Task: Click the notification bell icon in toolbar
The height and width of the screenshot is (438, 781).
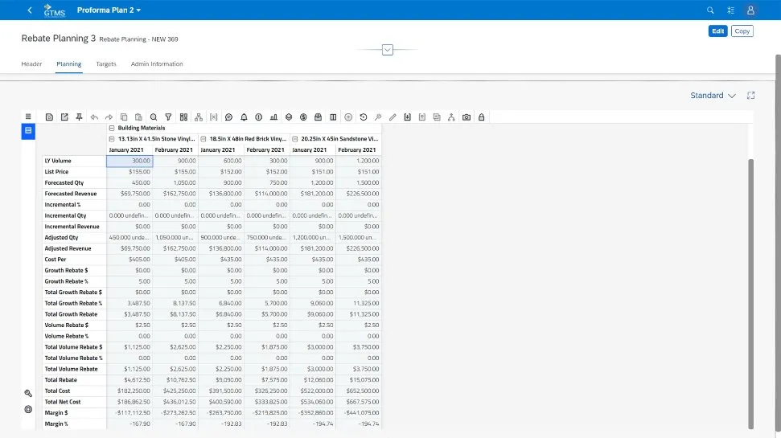Action: (244, 117)
